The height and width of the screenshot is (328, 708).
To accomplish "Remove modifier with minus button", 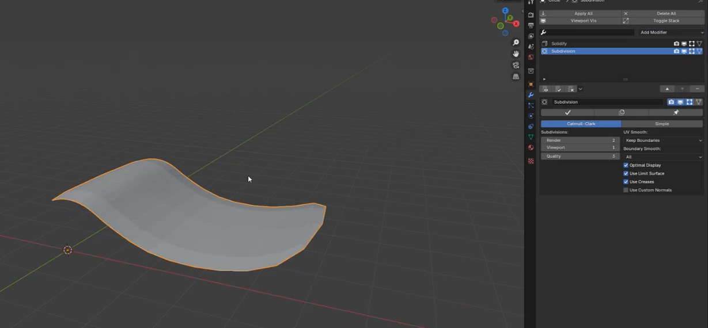I will pyautogui.click(x=697, y=89).
